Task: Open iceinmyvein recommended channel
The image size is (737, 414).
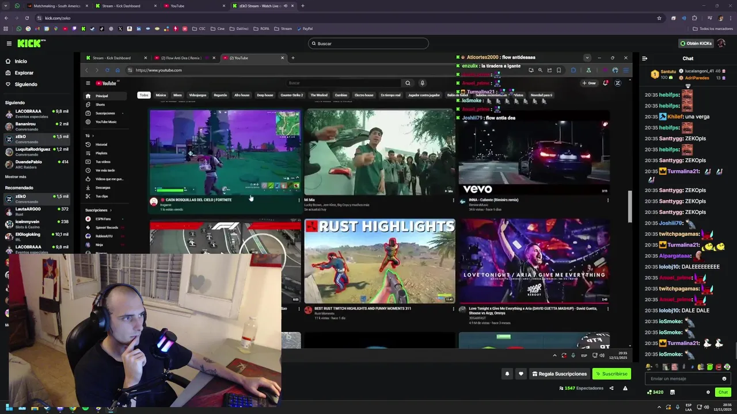Action: click(36, 224)
